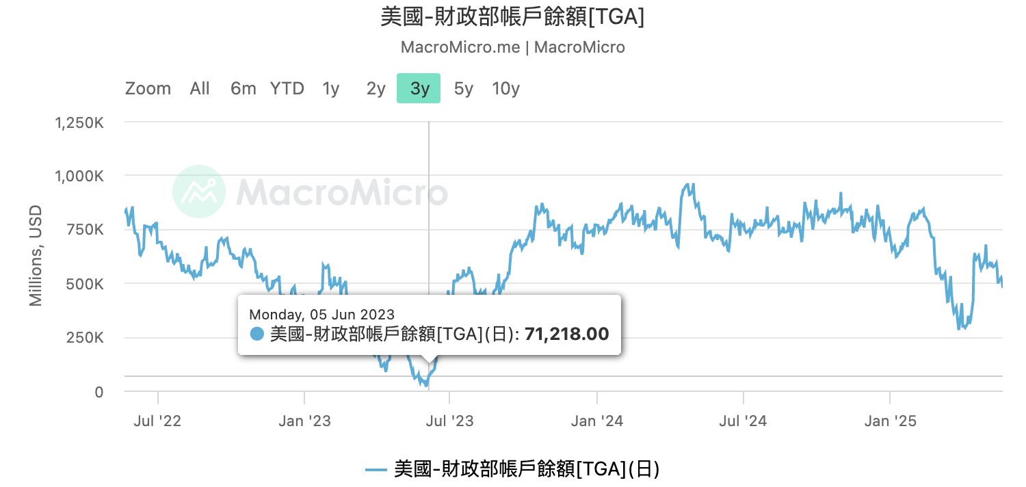The height and width of the screenshot is (487, 1026).
Task: Switch to the 5y range
Action: click(463, 88)
